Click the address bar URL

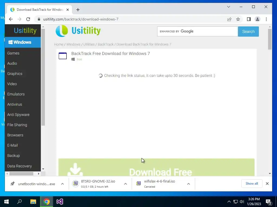click(x=81, y=19)
